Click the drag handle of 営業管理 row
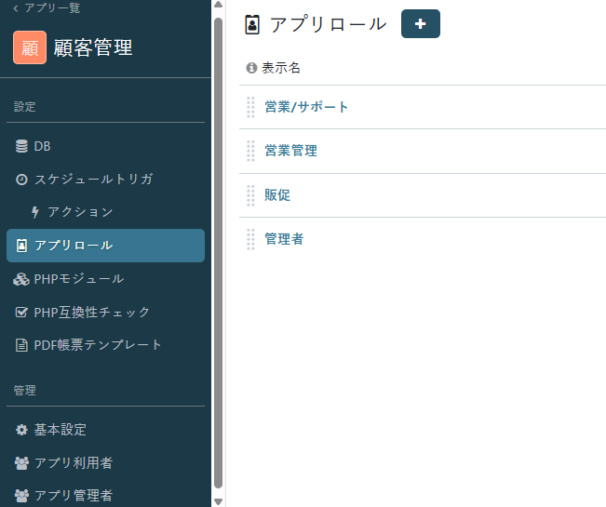The height and width of the screenshot is (507, 606). (x=250, y=151)
